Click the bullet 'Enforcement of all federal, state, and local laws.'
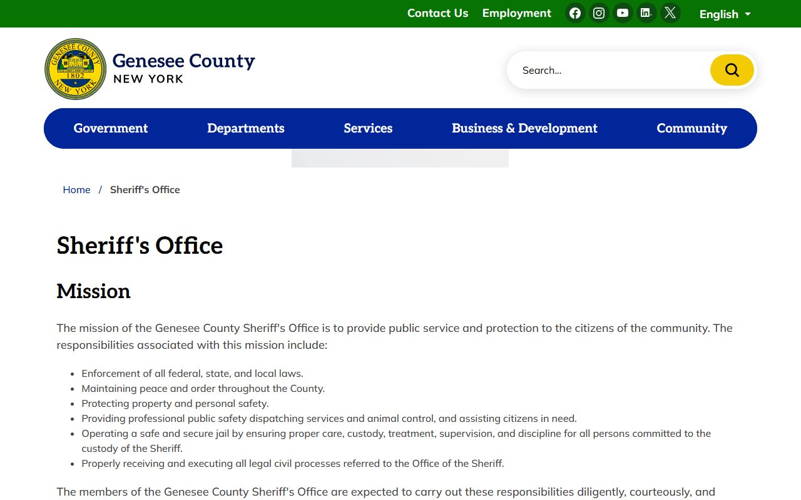 point(192,373)
